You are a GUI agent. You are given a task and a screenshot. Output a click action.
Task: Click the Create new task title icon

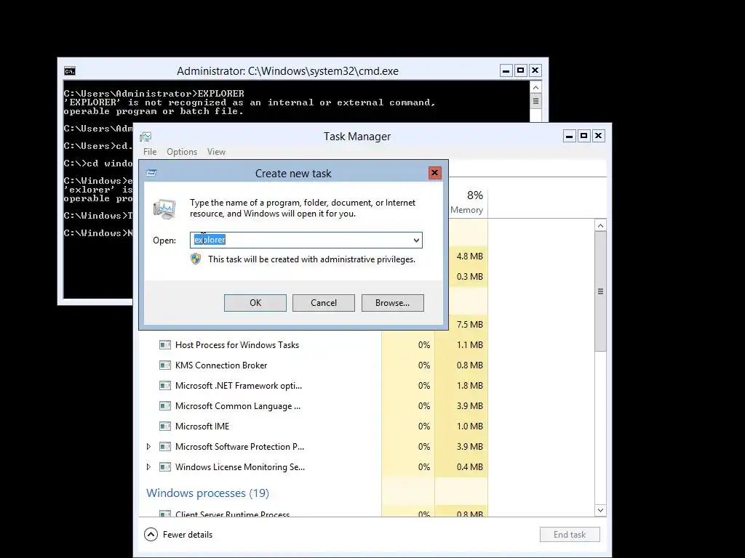151,173
